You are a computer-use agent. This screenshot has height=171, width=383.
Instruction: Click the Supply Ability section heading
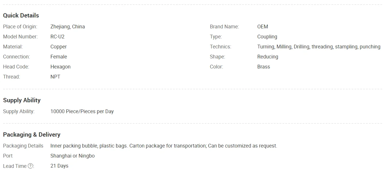tap(22, 100)
